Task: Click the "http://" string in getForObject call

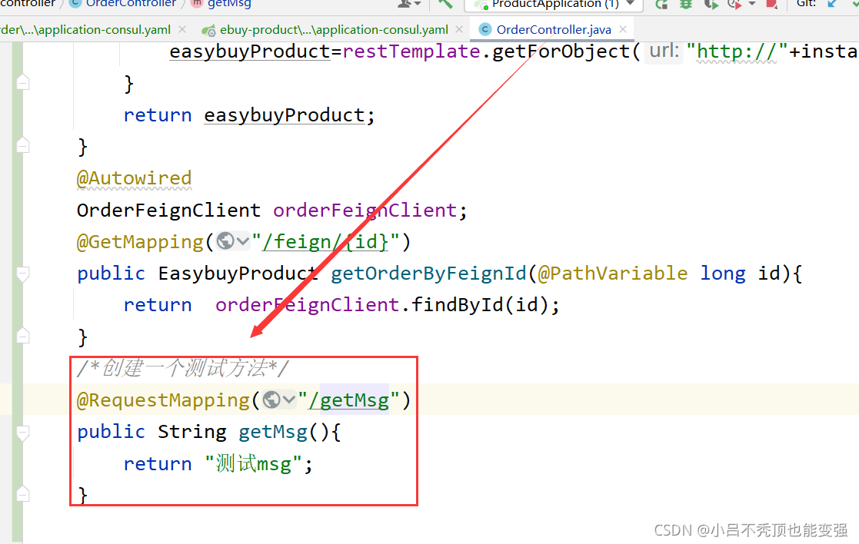Action: (736, 51)
